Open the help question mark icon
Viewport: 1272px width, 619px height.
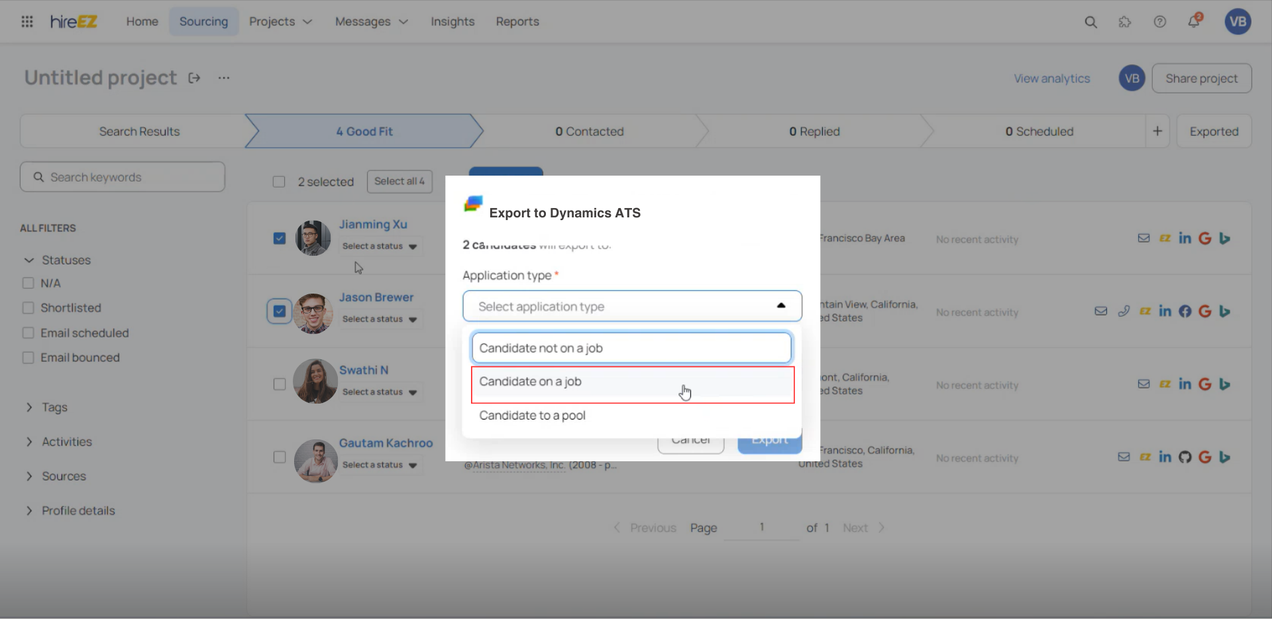pos(1159,22)
